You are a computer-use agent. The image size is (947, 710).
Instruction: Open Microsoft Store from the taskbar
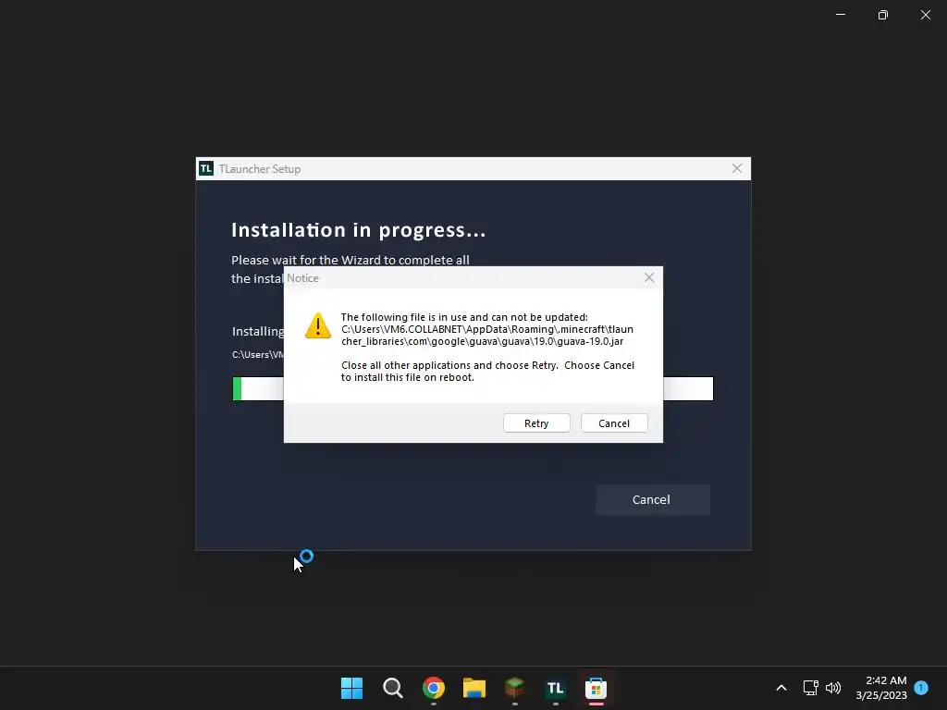click(596, 688)
